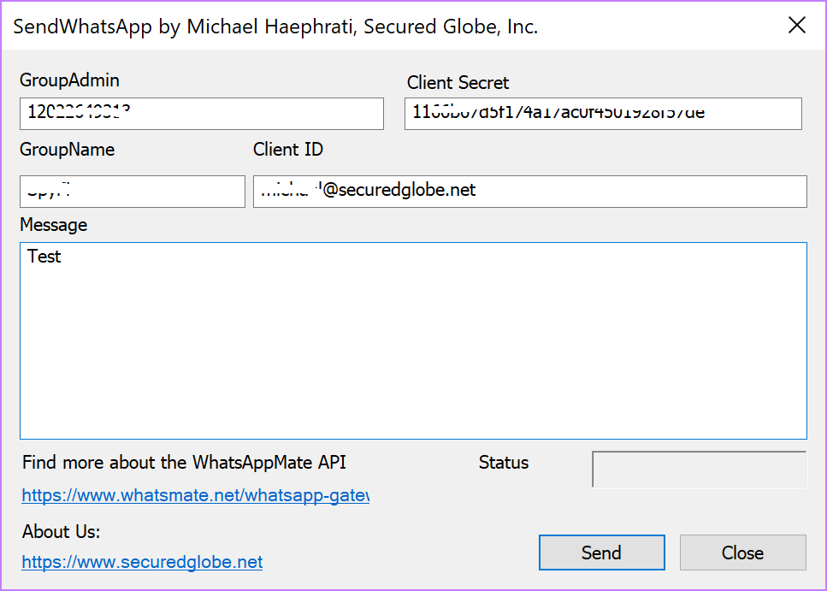Focus the Client ID email field
The width and height of the screenshot is (827, 591).
pos(530,192)
